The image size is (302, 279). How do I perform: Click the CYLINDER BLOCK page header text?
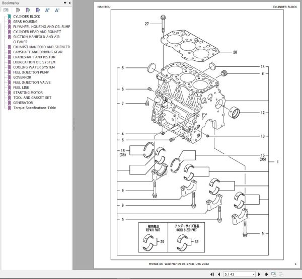pos(285,7)
